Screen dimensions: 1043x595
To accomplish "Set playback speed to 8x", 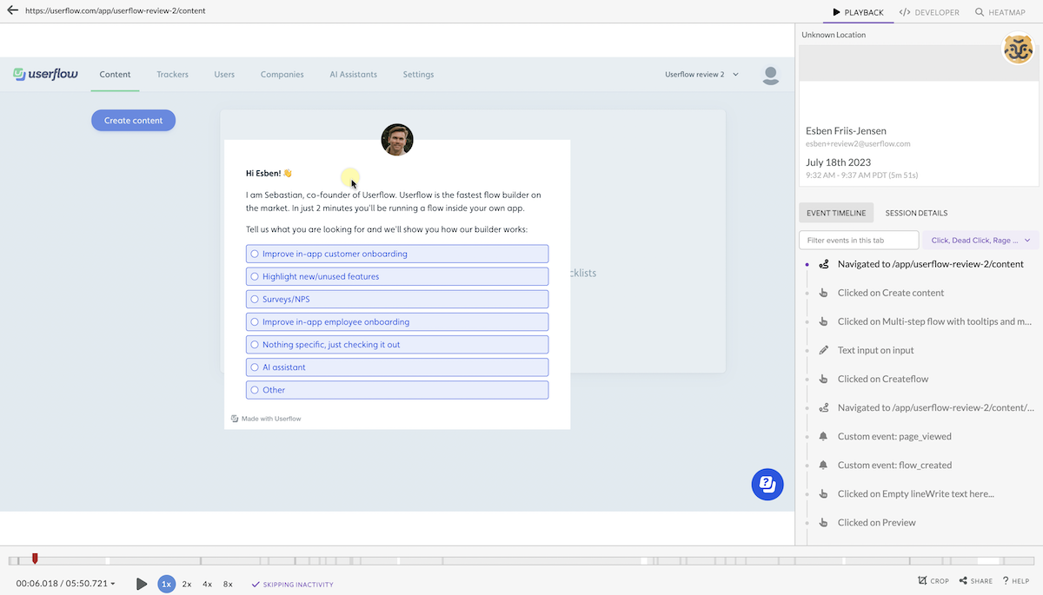I will pos(228,584).
